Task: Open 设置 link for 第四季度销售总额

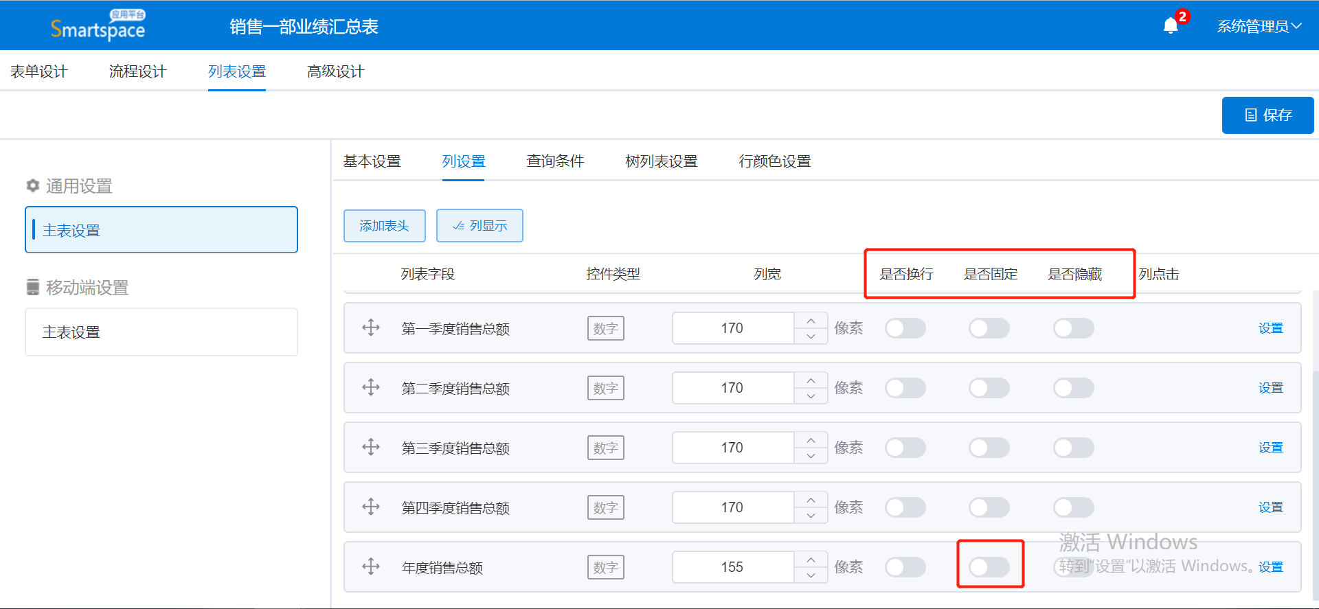Action: (x=1271, y=507)
